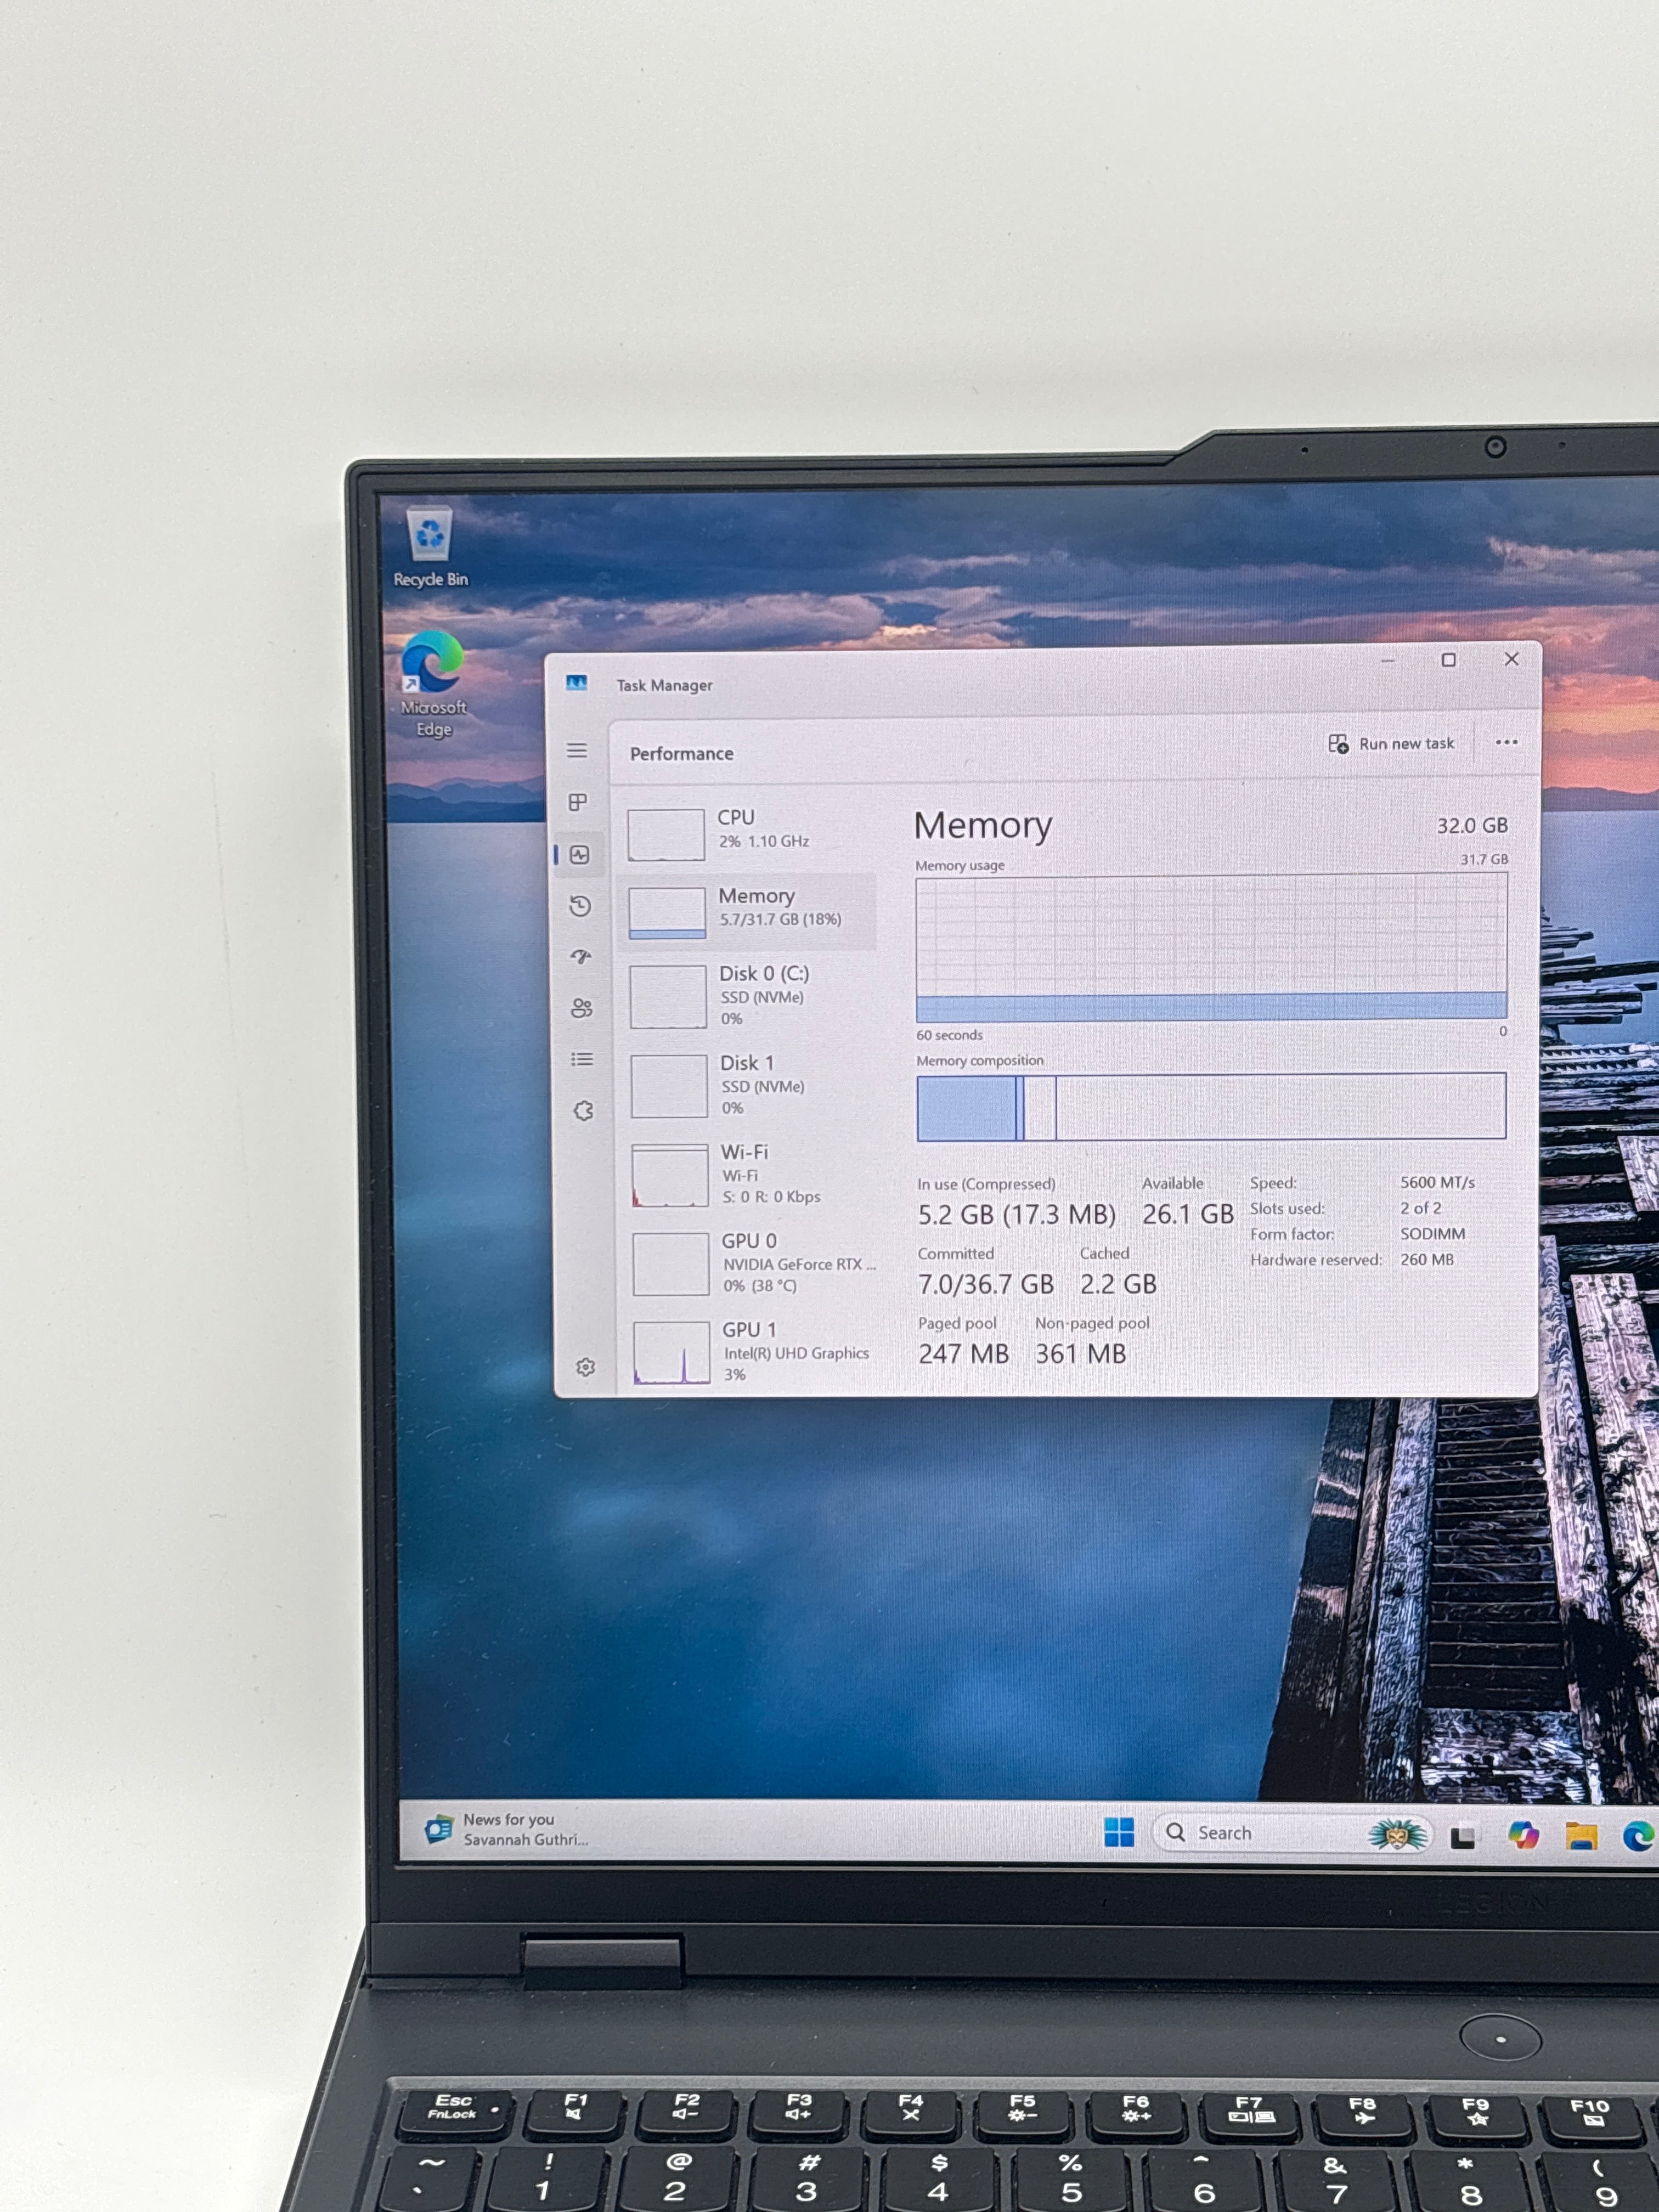Open the Users sidebar icon
The width and height of the screenshot is (1659, 2212).
point(582,1008)
